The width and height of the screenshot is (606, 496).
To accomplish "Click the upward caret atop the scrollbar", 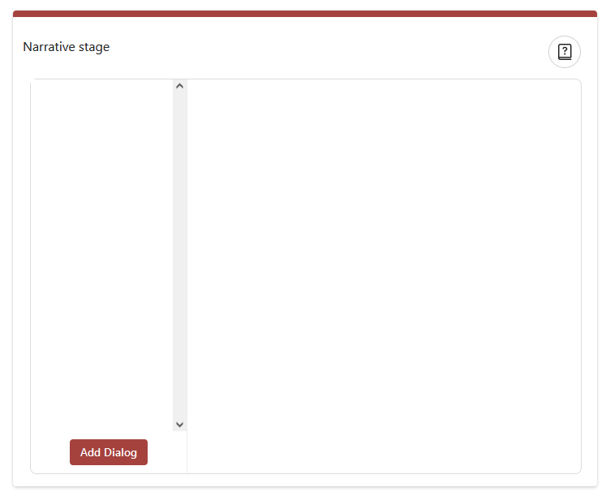I will 179,86.
